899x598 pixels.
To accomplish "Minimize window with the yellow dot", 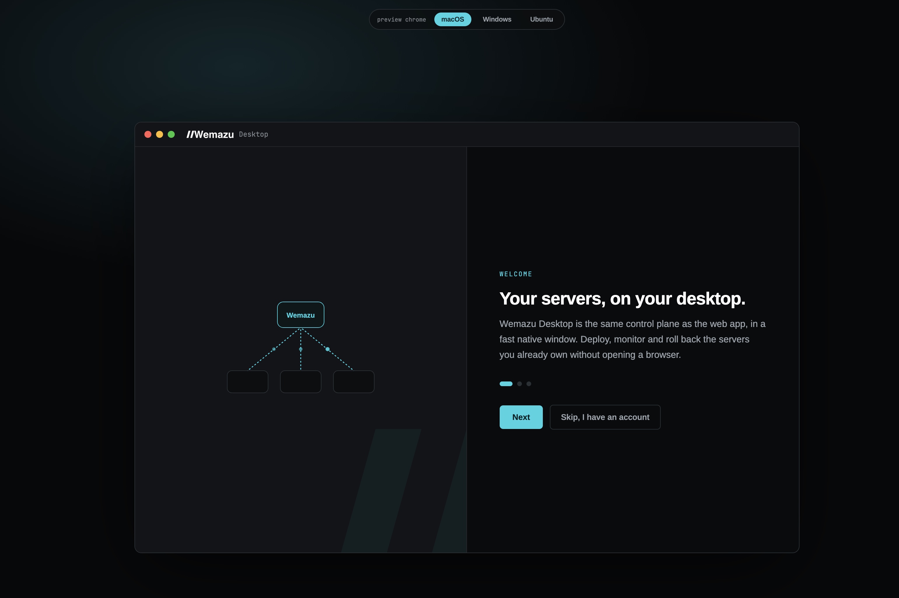I will tap(160, 134).
